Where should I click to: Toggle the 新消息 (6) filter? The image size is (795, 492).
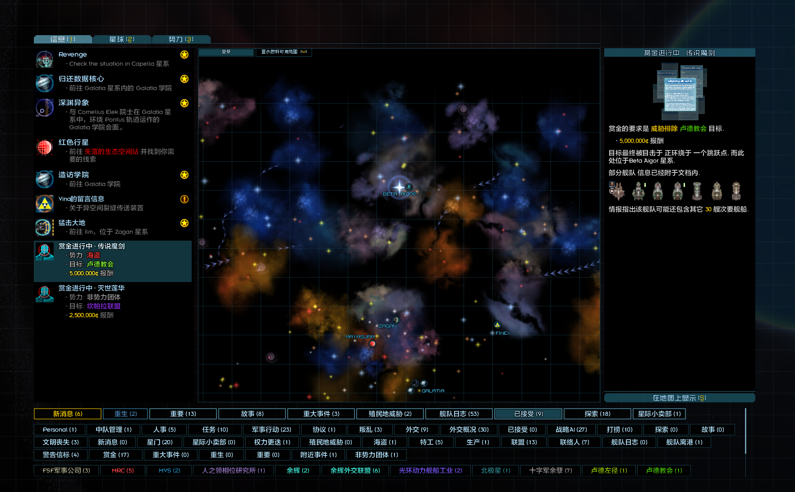point(68,414)
